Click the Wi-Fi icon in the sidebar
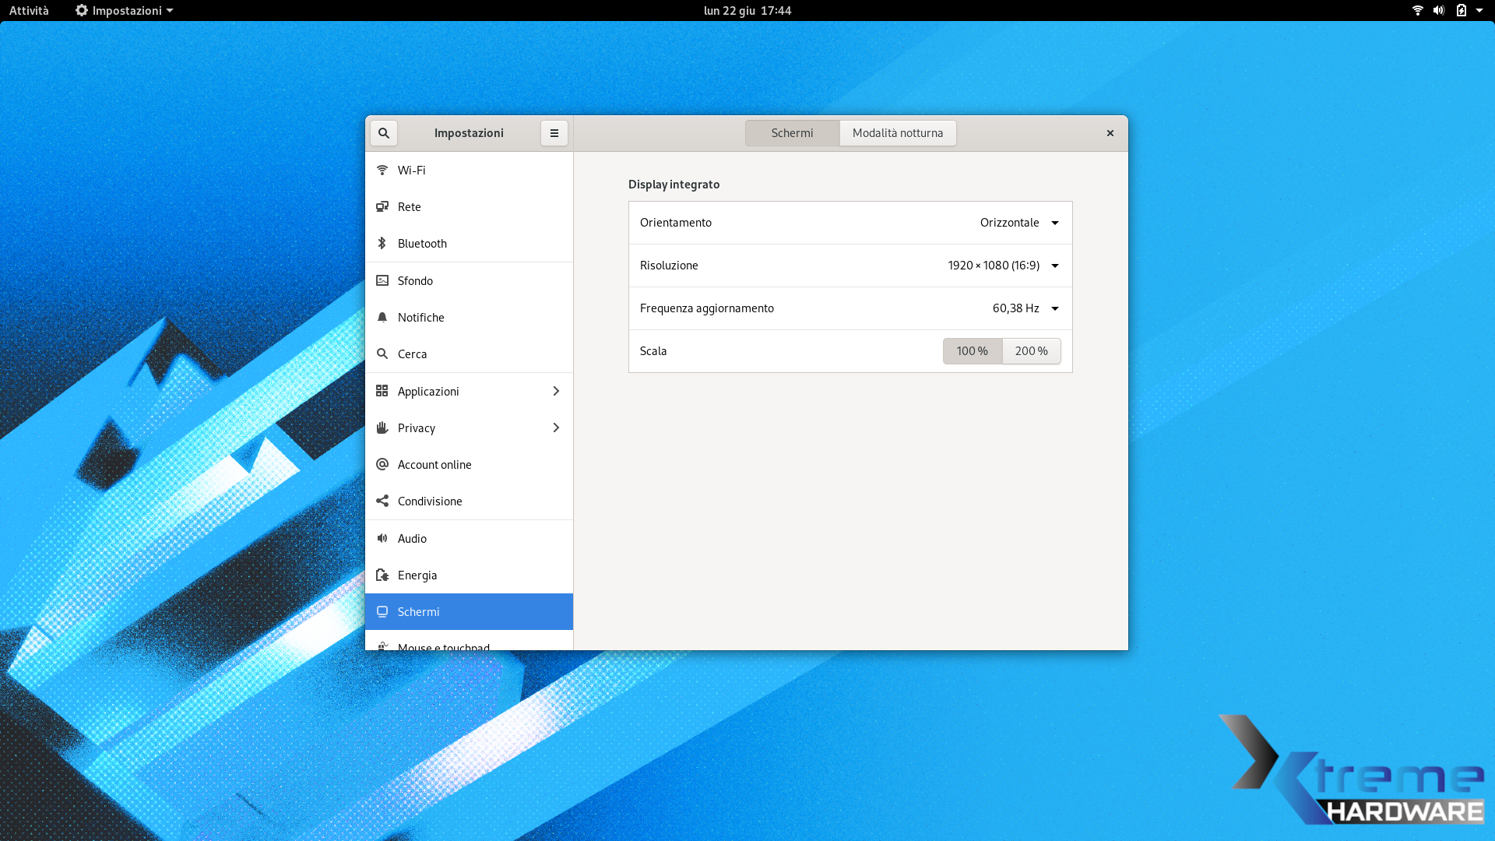Image resolution: width=1495 pixels, height=841 pixels. point(382,170)
